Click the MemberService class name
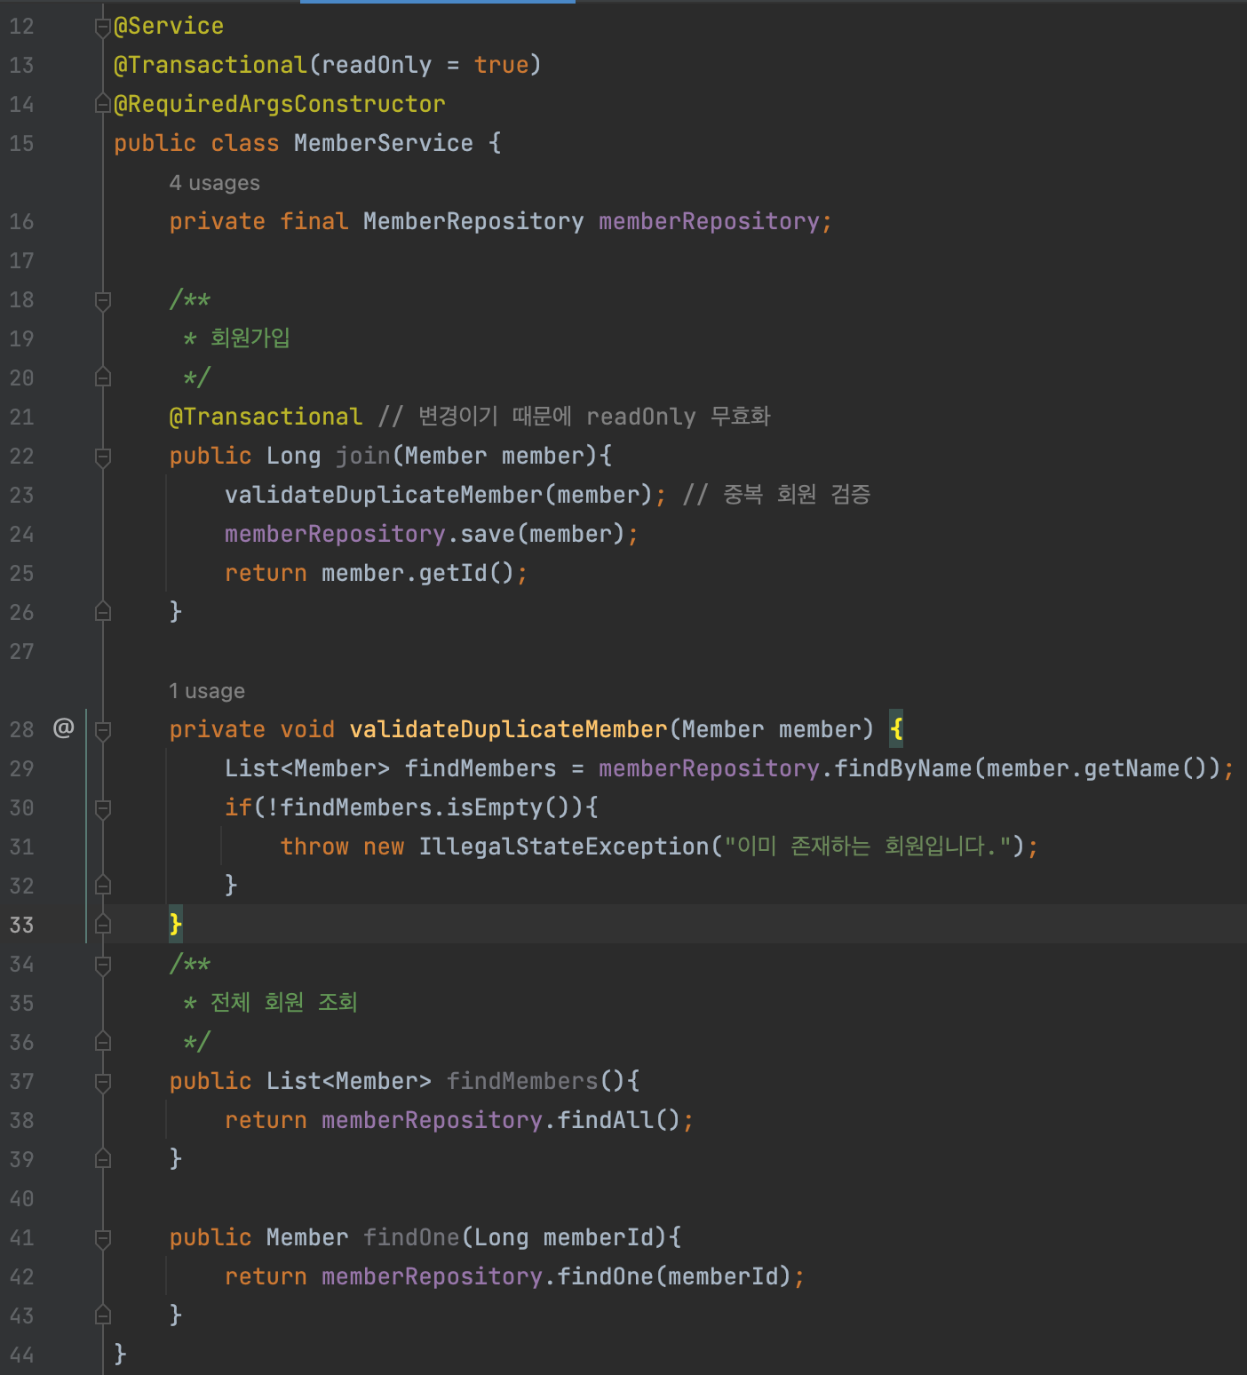Image resolution: width=1247 pixels, height=1375 pixels. (384, 144)
